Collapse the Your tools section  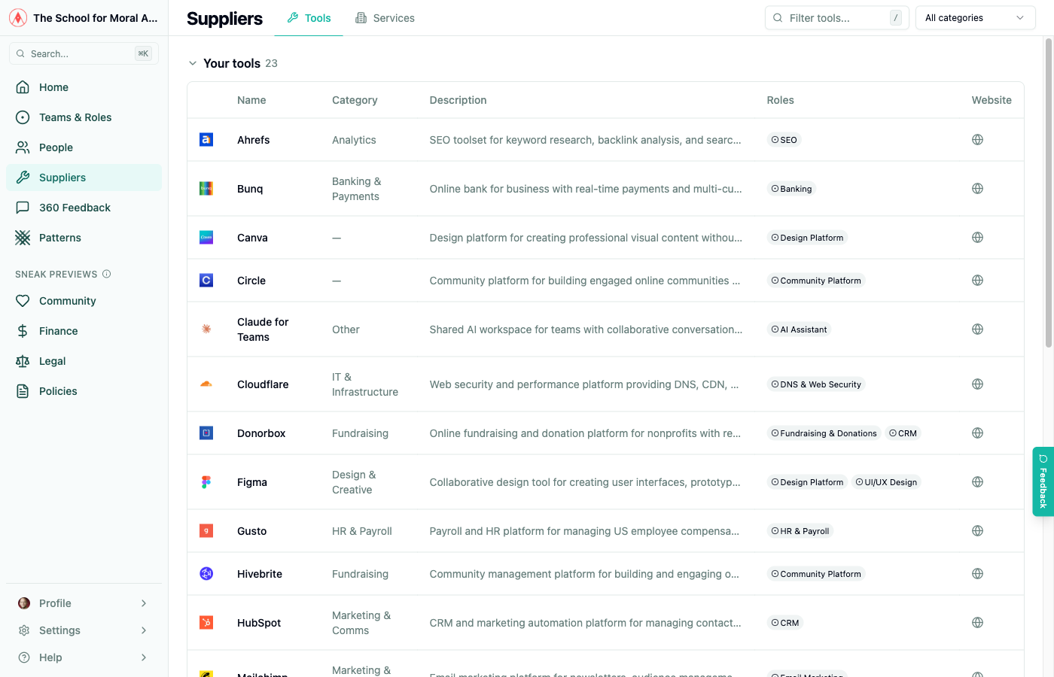tap(193, 63)
